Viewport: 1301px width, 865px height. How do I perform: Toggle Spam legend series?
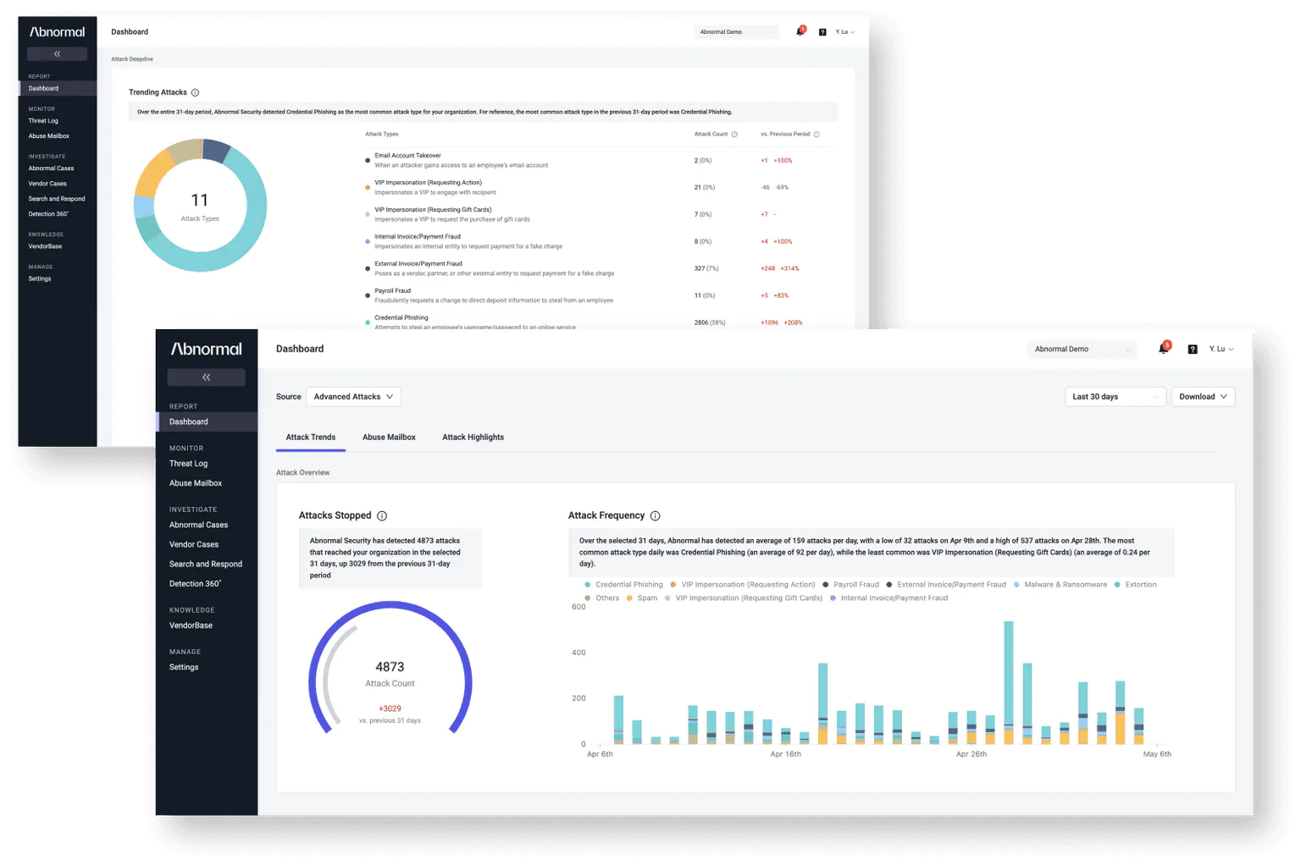641,598
